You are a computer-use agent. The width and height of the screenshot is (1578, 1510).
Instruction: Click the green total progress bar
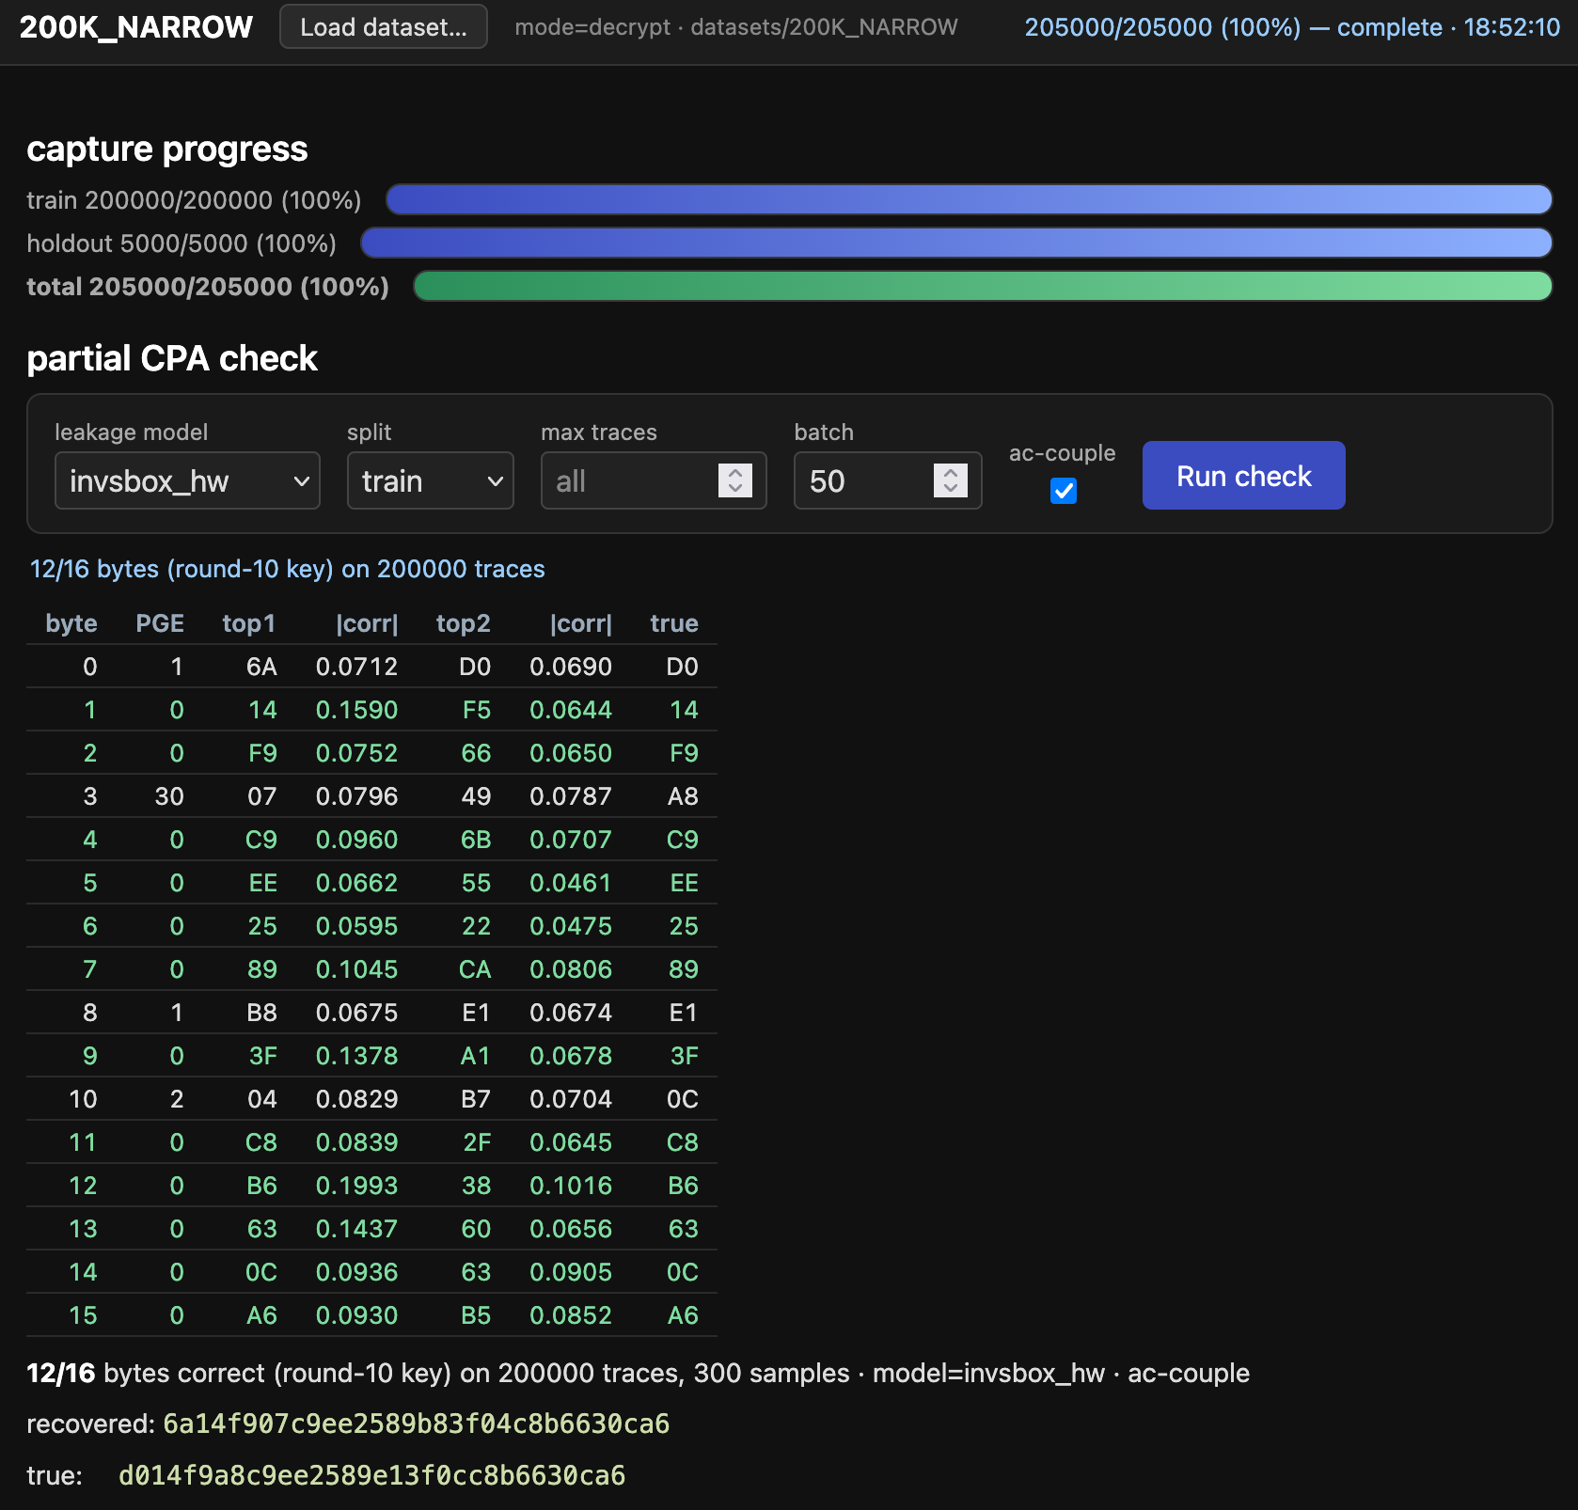tap(983, 286)
